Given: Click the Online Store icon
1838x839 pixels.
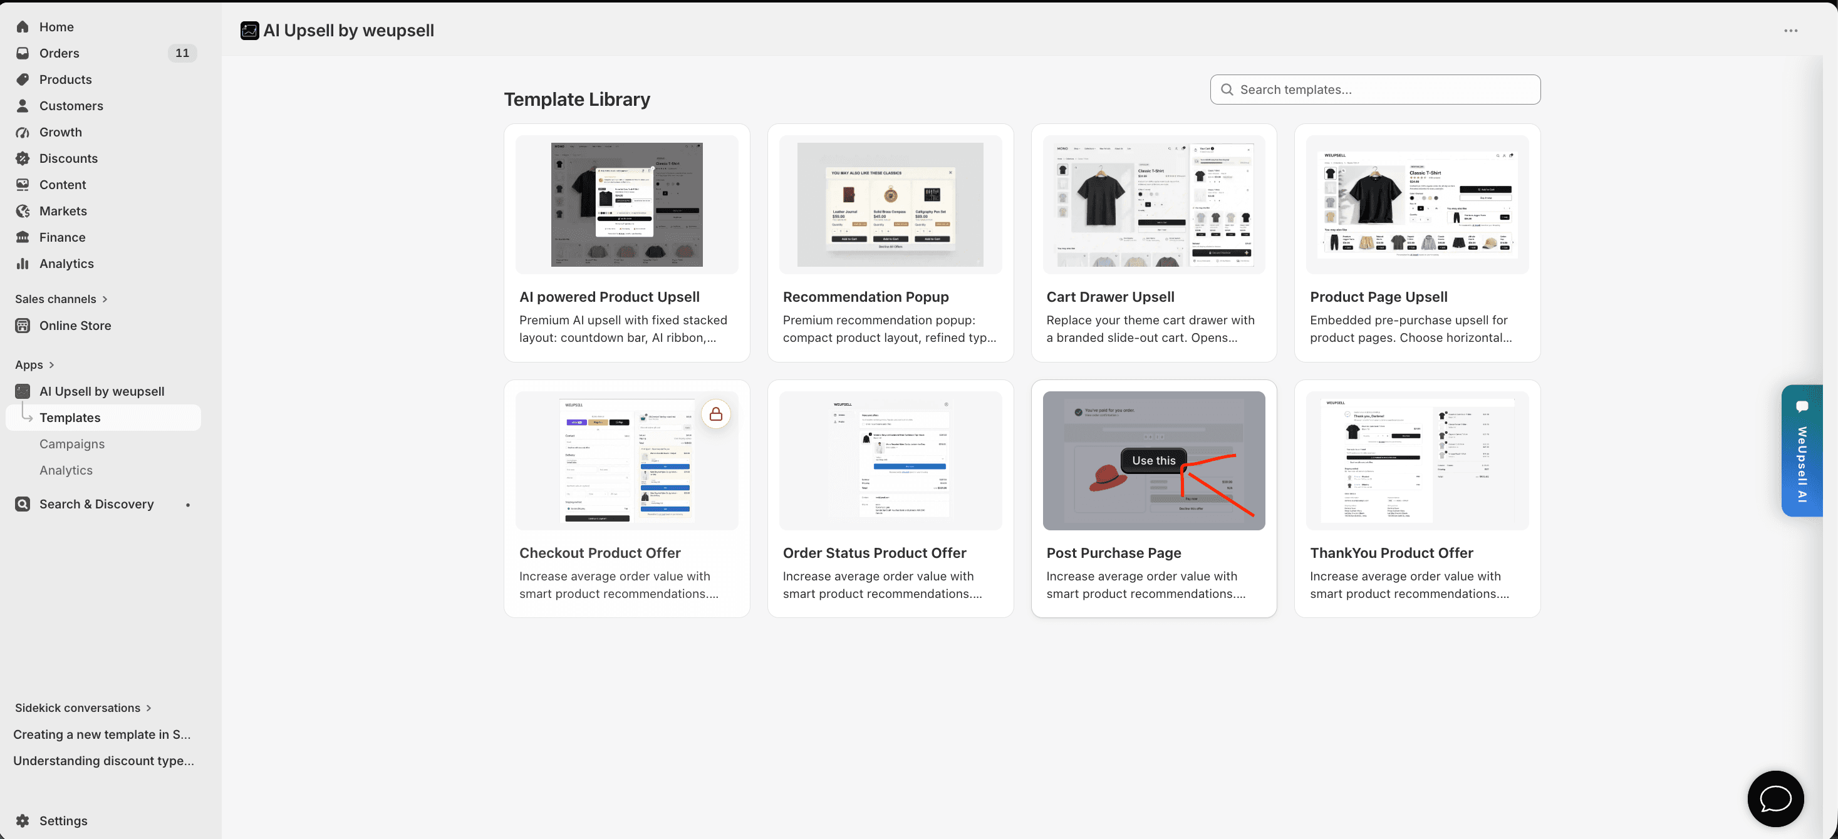Looking at the screenshot, I should 23,326.
